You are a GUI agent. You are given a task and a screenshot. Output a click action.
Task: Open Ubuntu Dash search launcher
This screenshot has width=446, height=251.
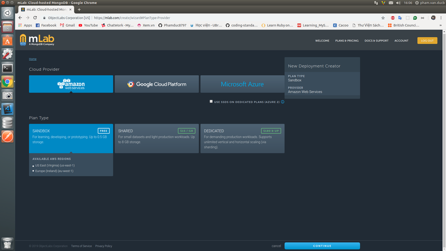pyautogui.click(x=8, y=13)
